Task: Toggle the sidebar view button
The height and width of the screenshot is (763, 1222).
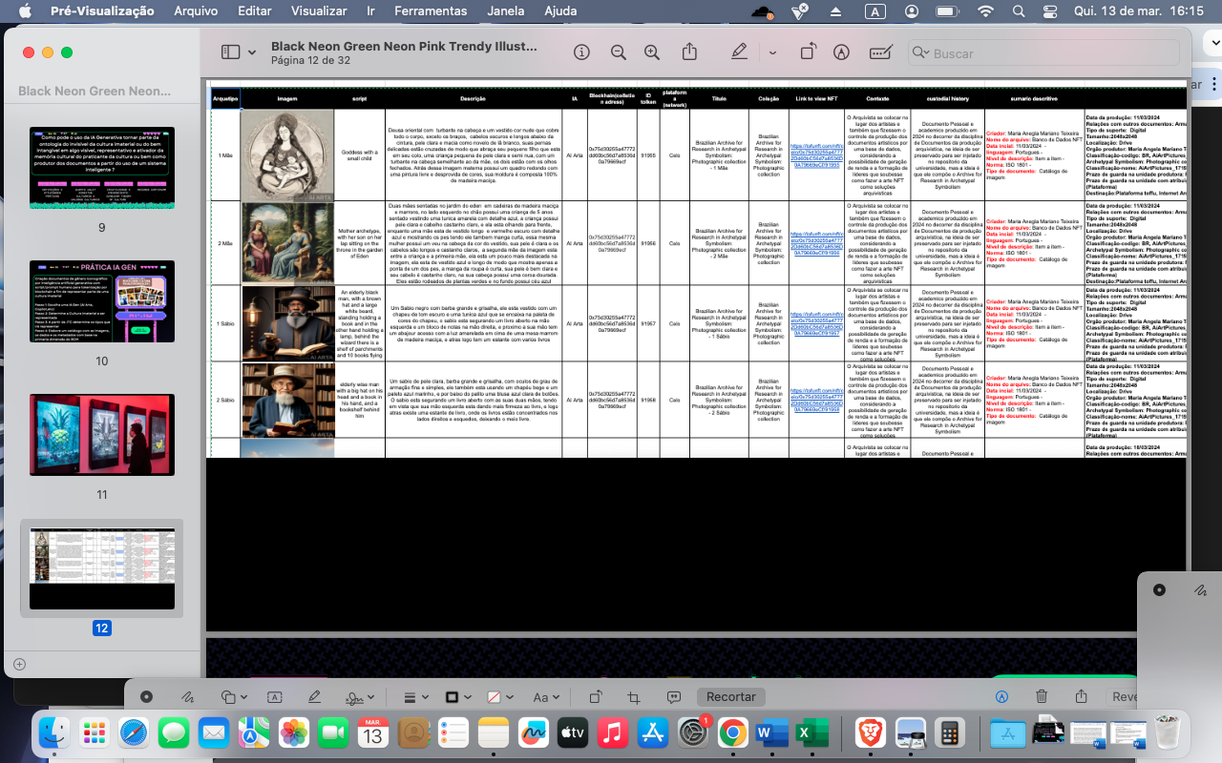Action: pyautogui.click(x=230, y=52)
